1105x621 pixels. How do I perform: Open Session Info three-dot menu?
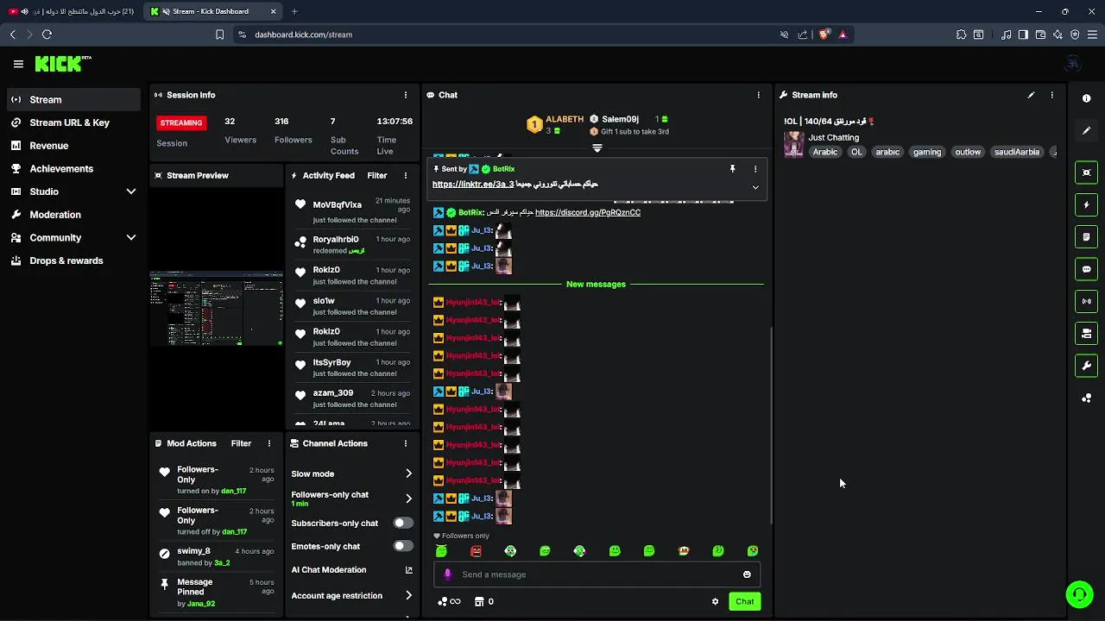coord(406,95)
